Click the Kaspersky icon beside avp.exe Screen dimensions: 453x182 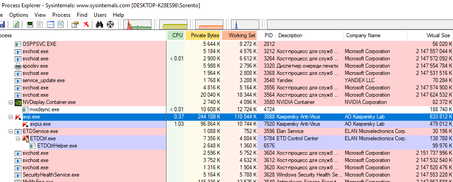click(x=18, y=117)
